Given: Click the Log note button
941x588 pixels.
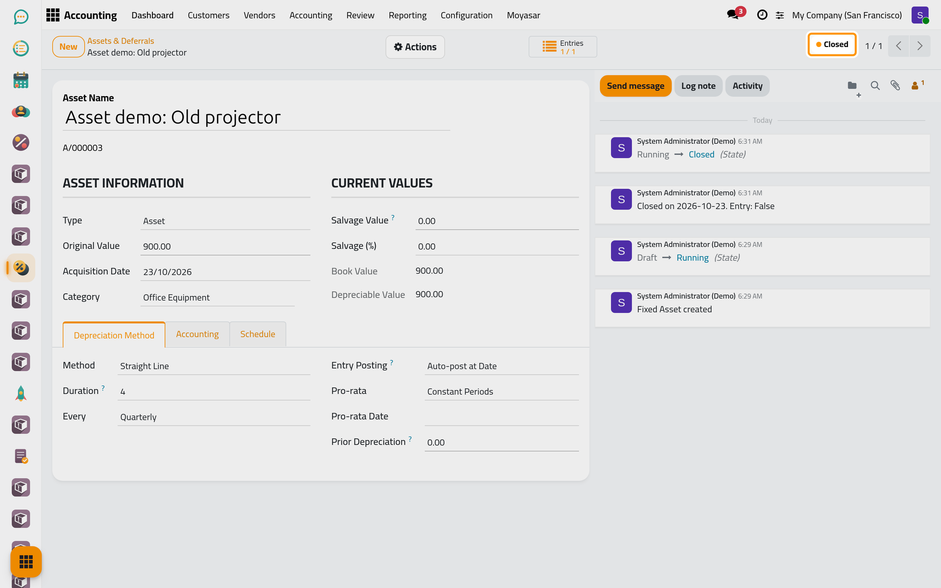Looking at the screenshot, I should click(x=698, y=86).
